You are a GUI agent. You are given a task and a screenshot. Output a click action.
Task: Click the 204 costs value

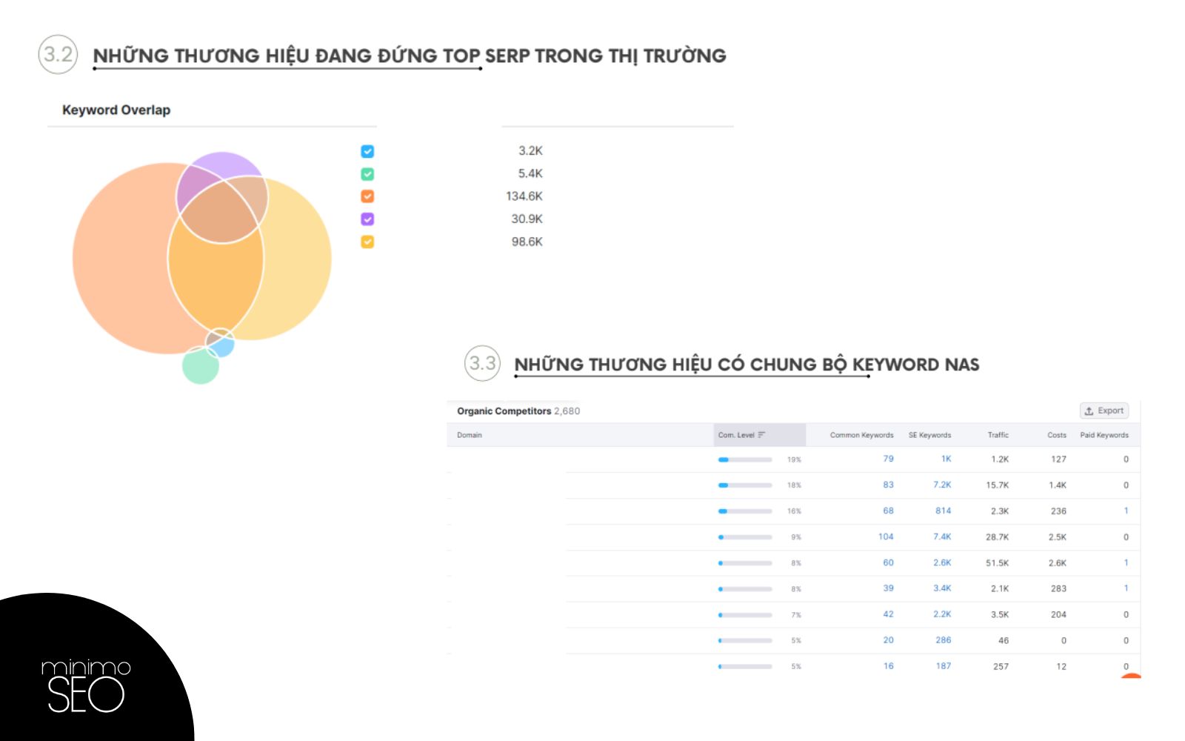click(x=1059, y=615)
